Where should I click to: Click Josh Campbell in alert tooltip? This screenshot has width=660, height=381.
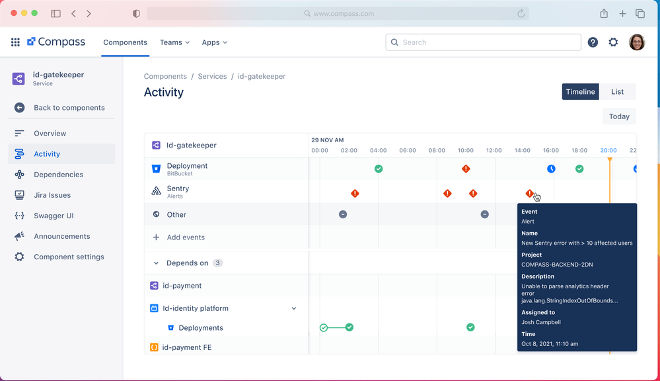[541, 322]
